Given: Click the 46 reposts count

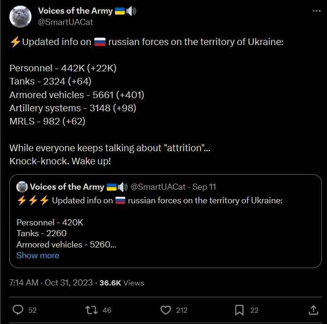Looking at the screenshot, I should coord(106,310).
